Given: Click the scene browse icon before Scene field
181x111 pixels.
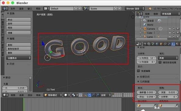Looking at the screenshot, I should point(86,9).
